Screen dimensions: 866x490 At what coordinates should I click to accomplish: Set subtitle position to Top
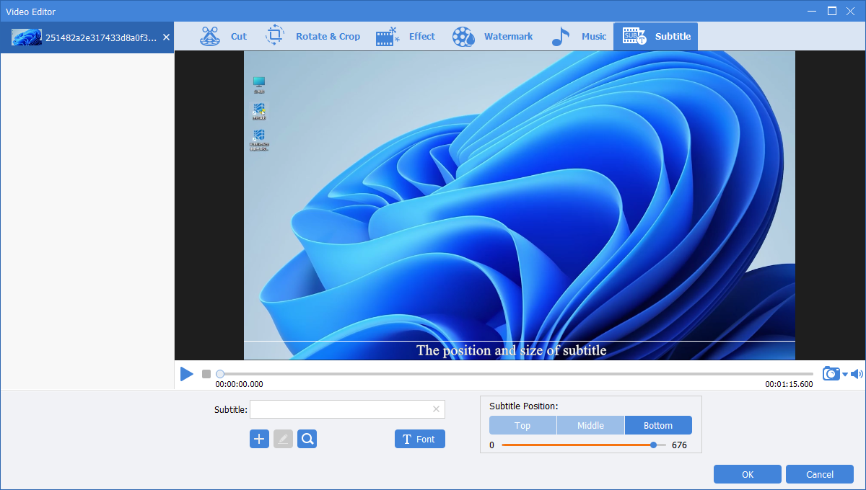pos(522,425)
